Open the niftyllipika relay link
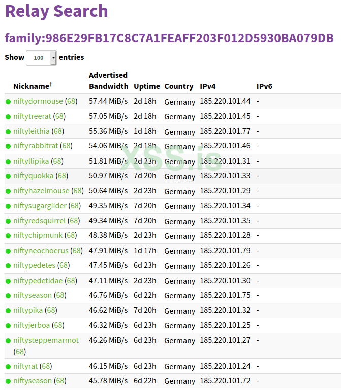Viewport: 341px width, 390px height. [31, 161]
